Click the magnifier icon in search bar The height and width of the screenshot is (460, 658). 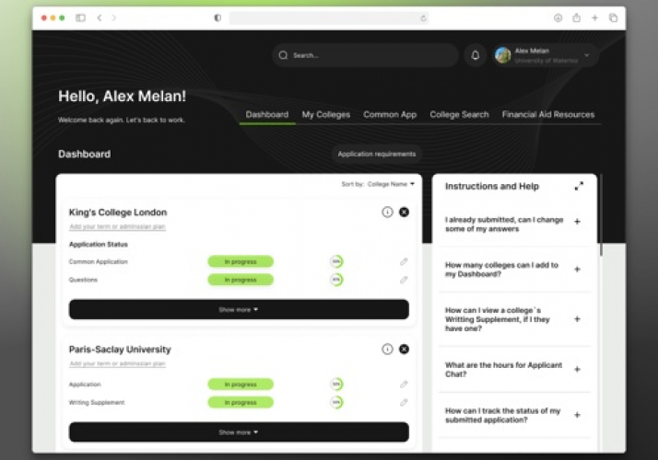point(283,55)
